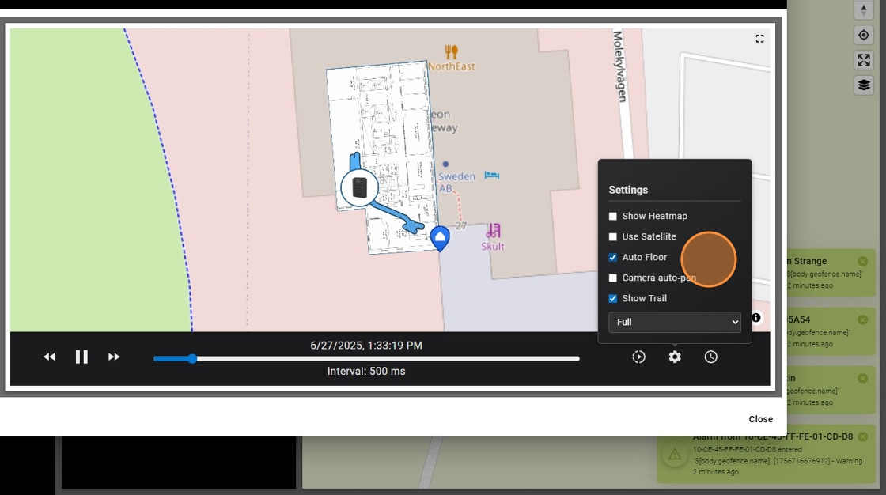This screenshot has height=495, width=886.
Task: Open the map layers button
Action: point(863,85)
